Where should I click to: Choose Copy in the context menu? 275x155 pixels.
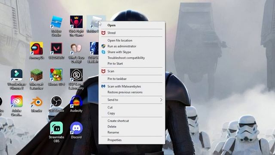132,113
